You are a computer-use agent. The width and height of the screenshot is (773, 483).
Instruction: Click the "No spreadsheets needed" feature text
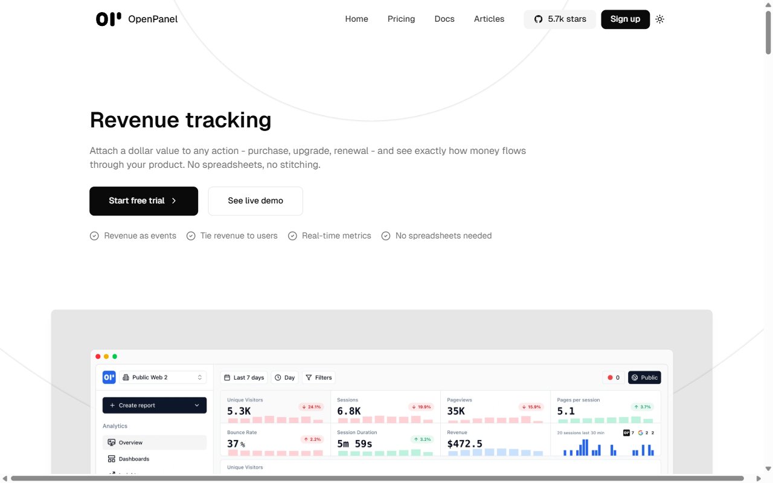coord(443,236)
